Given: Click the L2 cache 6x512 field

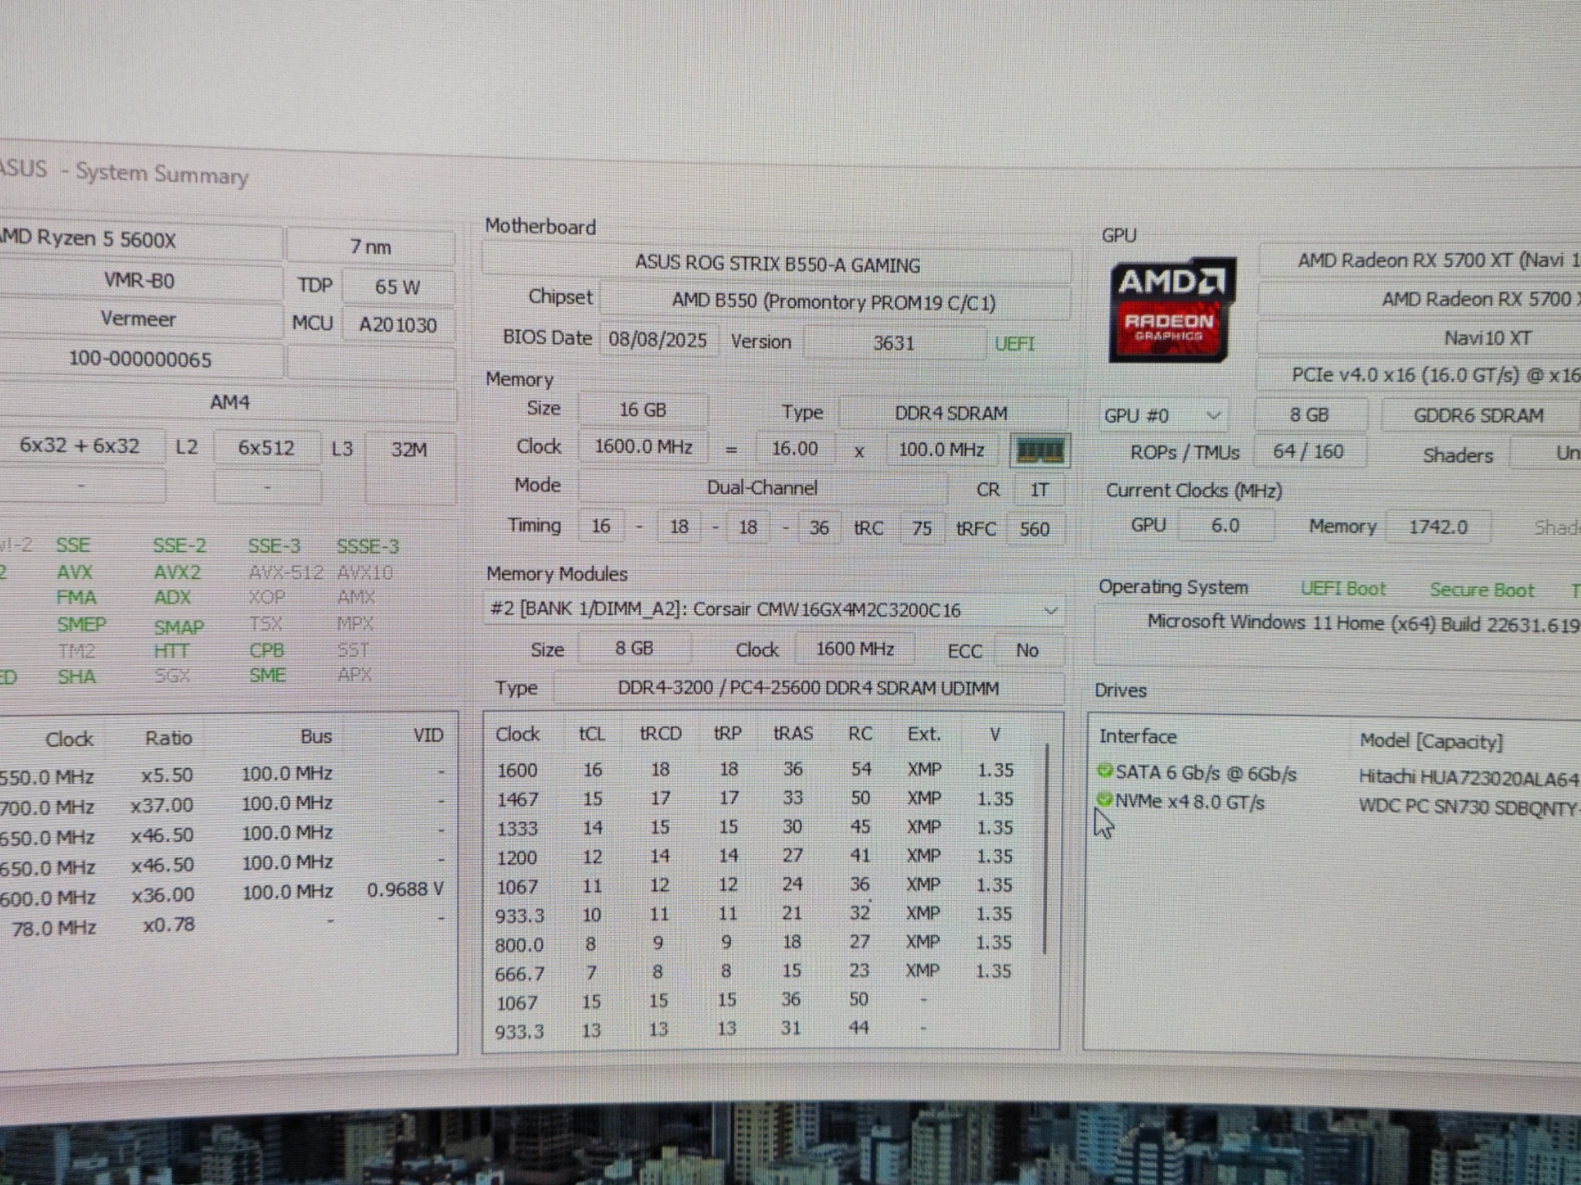Looking at the screenshot, I should click(266, 447).
